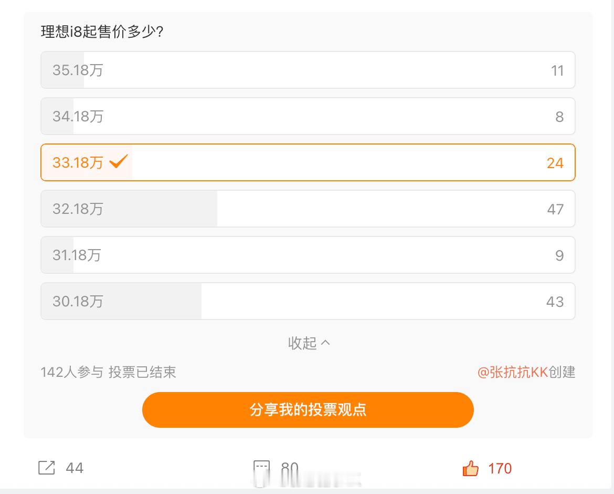
Task: Click the orange checkmark on 33.18万
Action: (118, 161)
